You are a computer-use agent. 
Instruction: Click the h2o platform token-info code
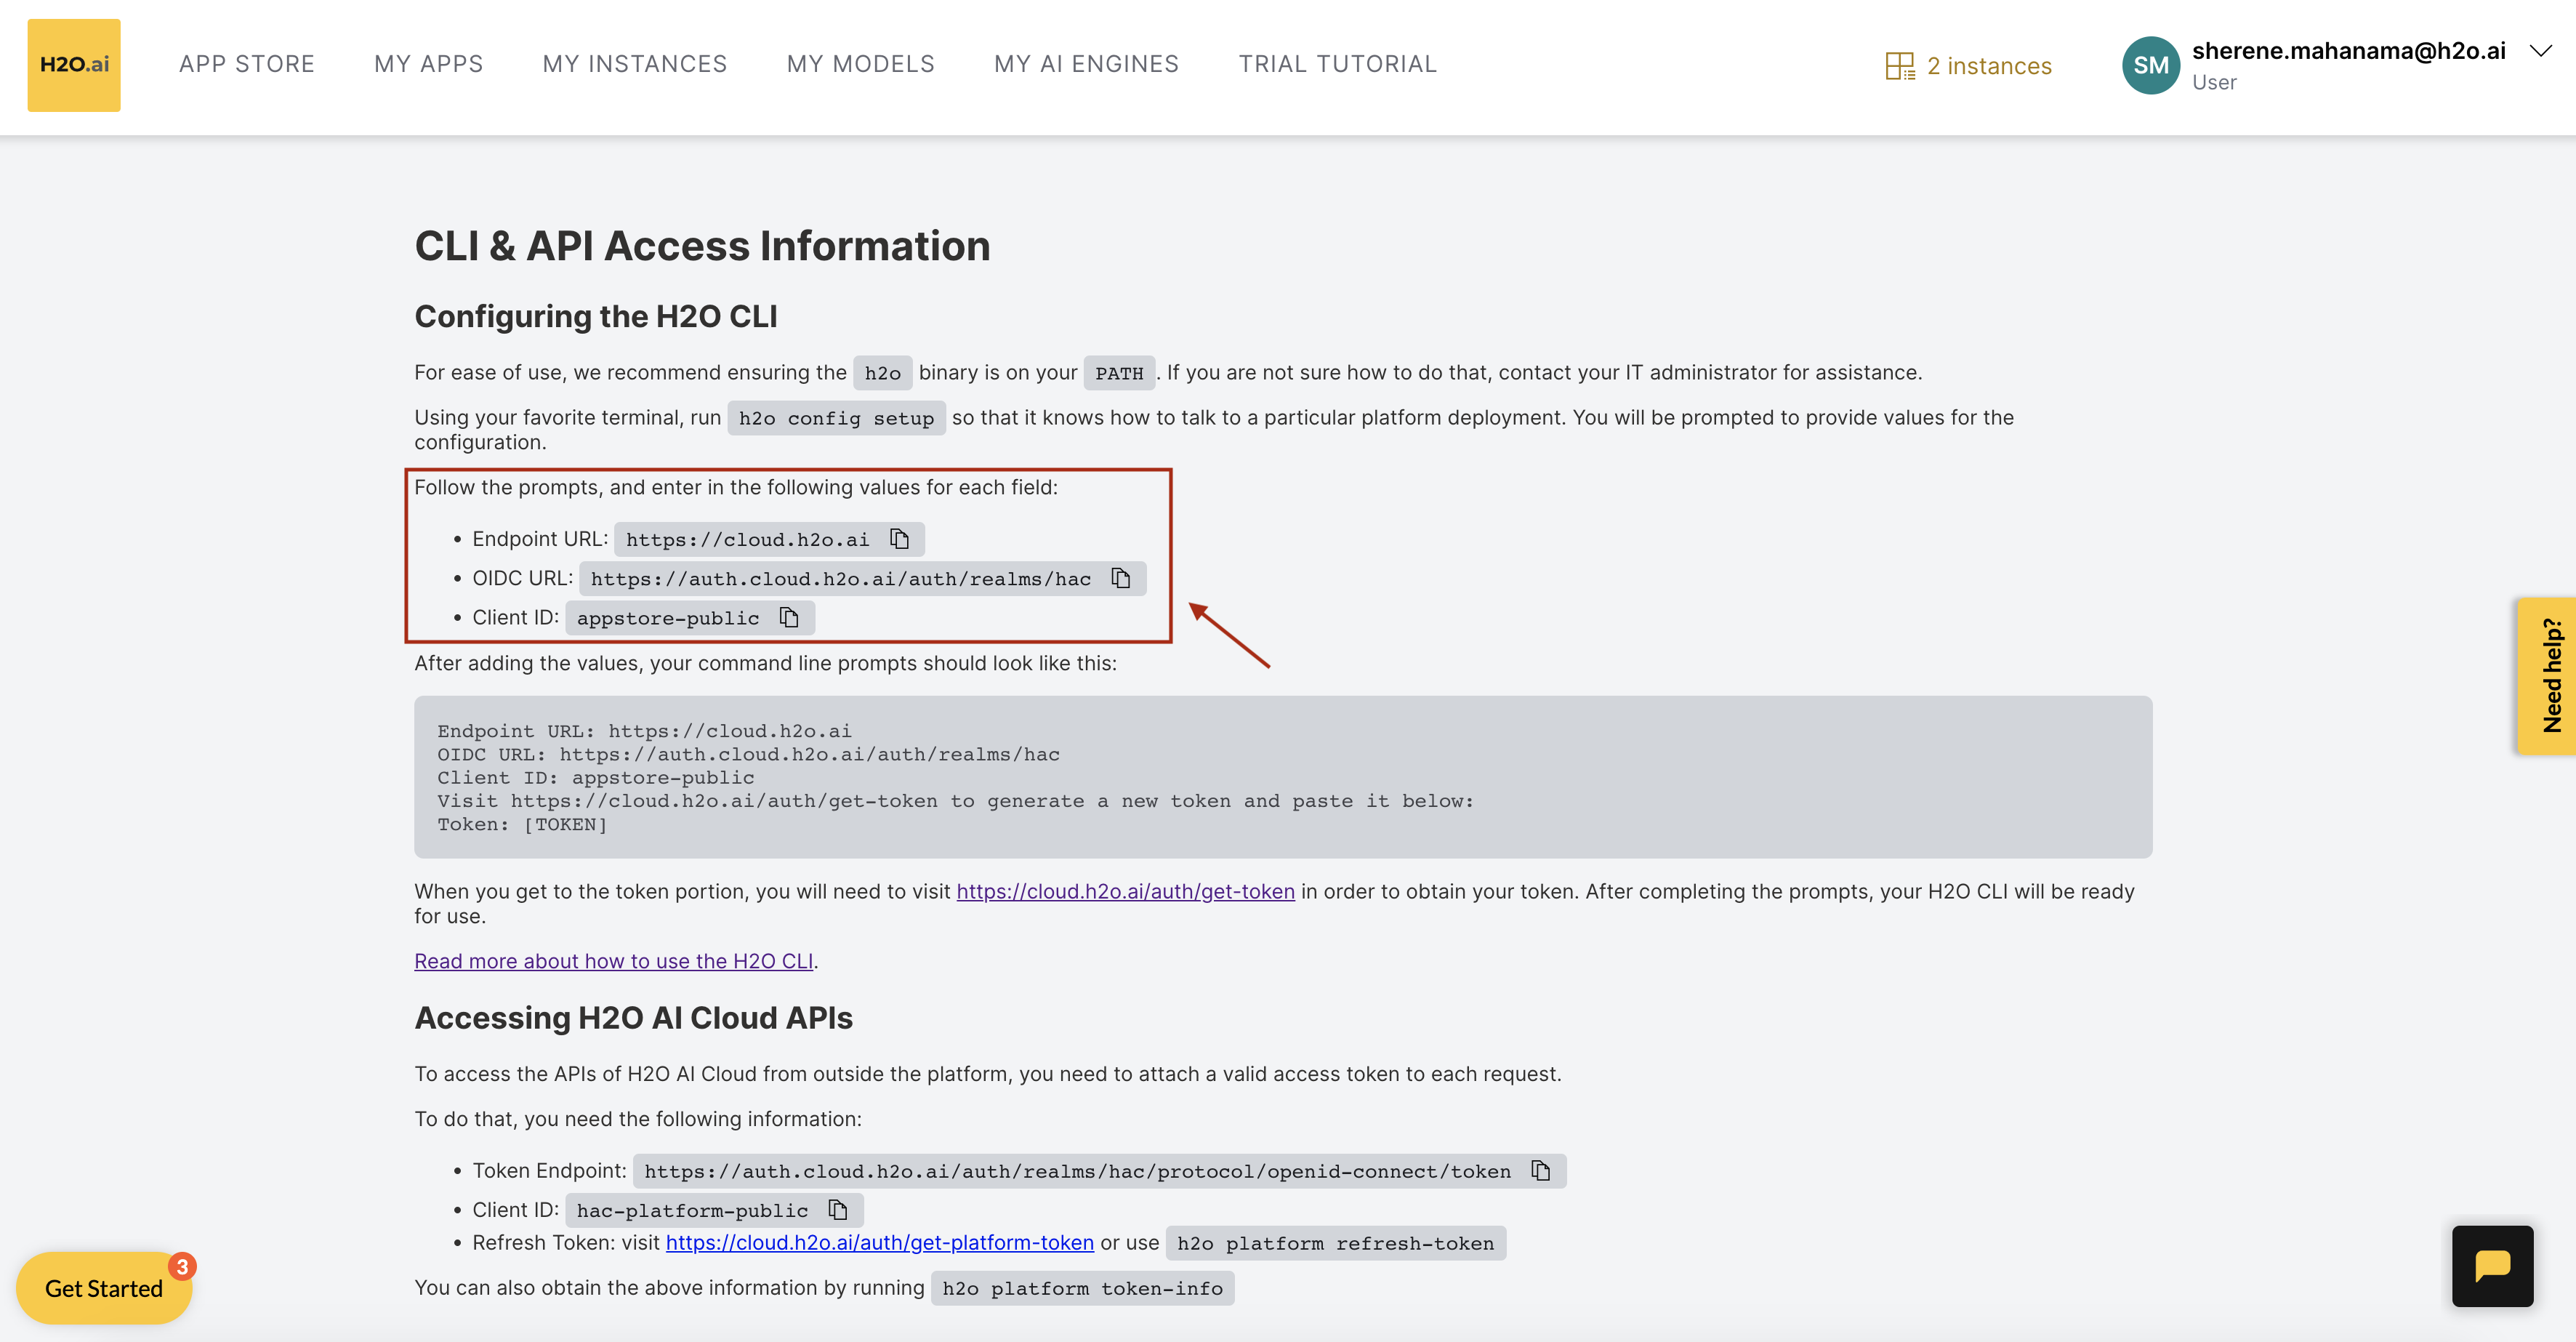(x=1082, y=1288)
